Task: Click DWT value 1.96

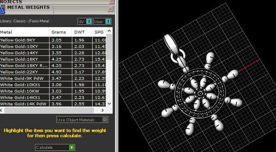Action: [x=79, y=40]
